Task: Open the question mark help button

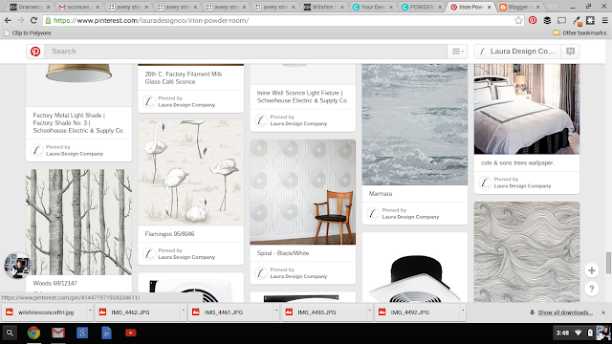Action: pos(592,289)
